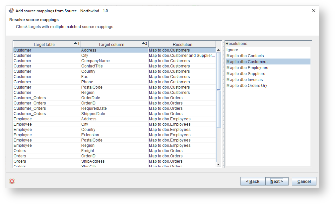Click the help life-ring icon
The width and height of the screenshot is (335, 204).
point(12,181)
